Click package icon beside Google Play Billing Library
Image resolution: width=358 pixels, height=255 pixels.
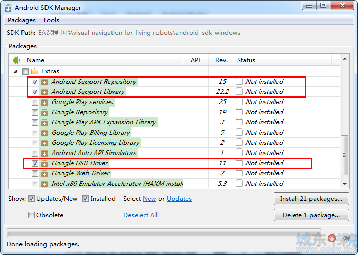coord(44,133)
